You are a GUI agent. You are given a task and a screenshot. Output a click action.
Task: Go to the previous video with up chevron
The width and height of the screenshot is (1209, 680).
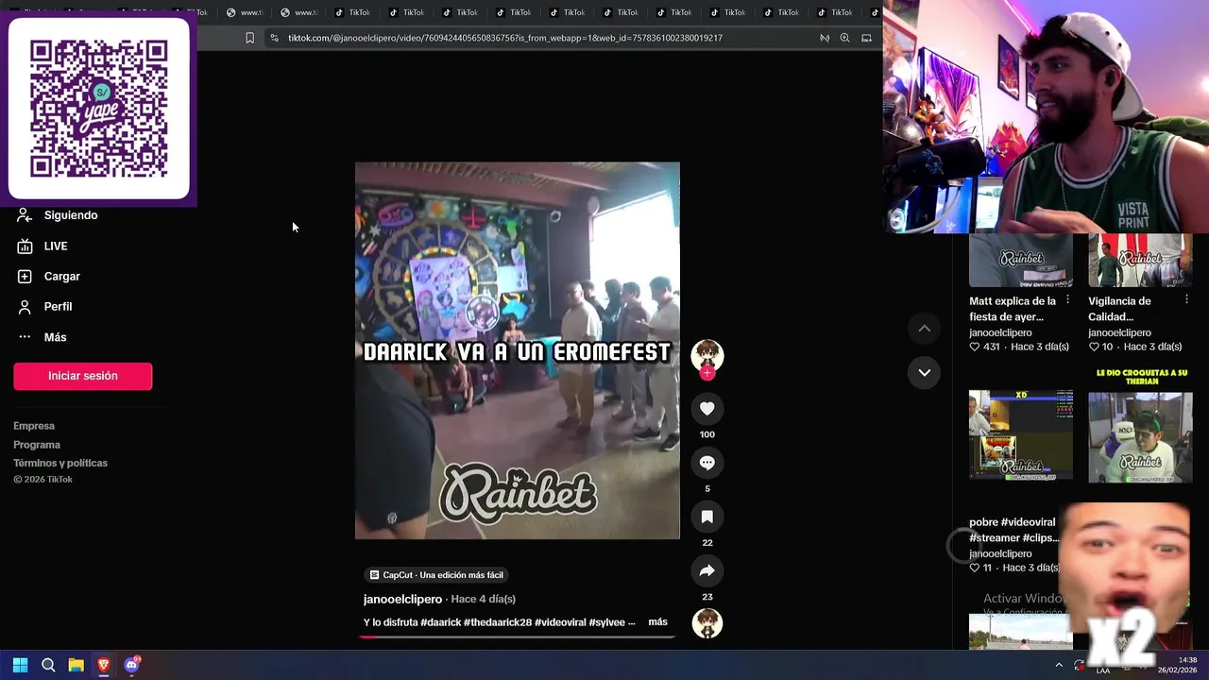925,329
